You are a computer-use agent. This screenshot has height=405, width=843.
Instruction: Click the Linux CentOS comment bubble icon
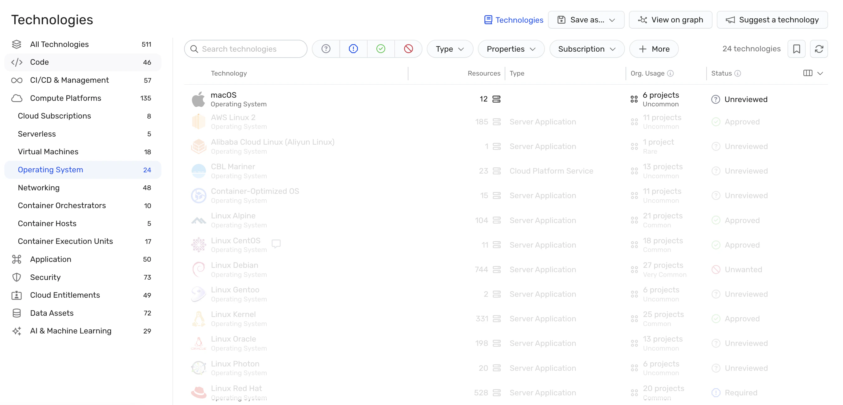[x=276, y=244]
